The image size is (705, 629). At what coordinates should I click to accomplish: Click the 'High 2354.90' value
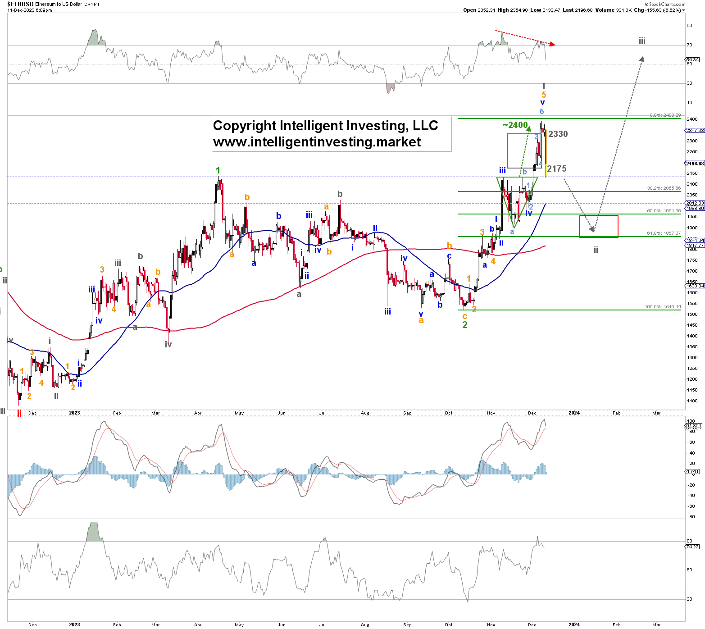[513, 10]
